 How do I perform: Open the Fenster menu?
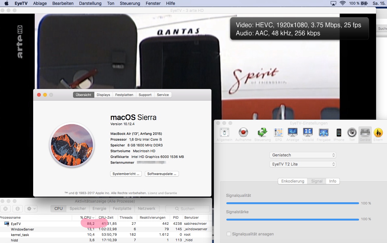point(153,3)
